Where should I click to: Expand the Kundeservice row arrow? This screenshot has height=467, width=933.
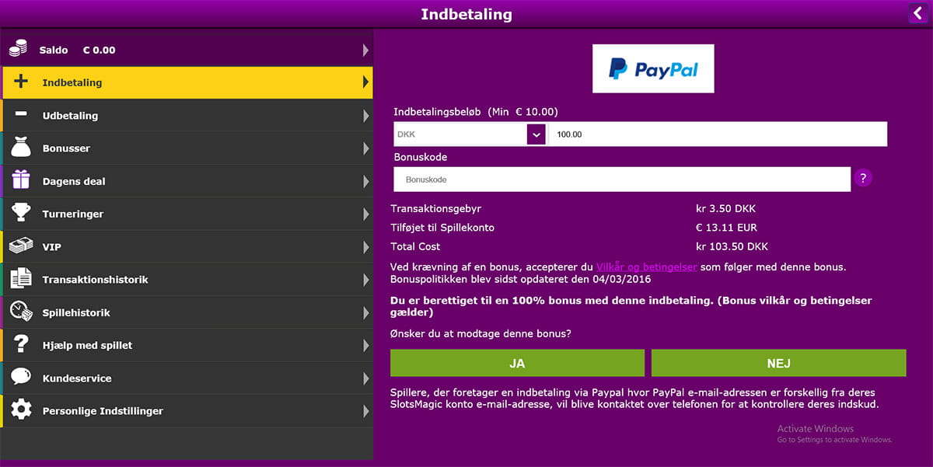point(365,378)
